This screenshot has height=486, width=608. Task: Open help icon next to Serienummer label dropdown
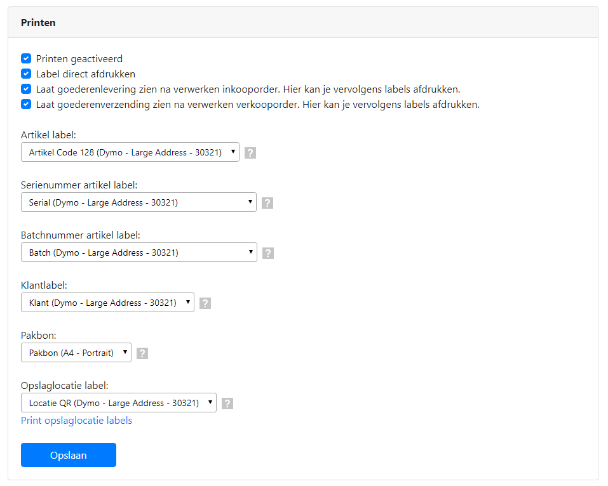(x=267, y=203)
